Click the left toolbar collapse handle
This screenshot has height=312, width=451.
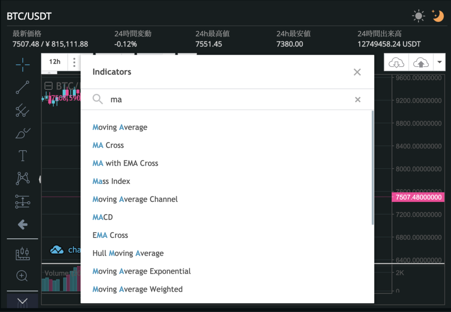[40, 180]
